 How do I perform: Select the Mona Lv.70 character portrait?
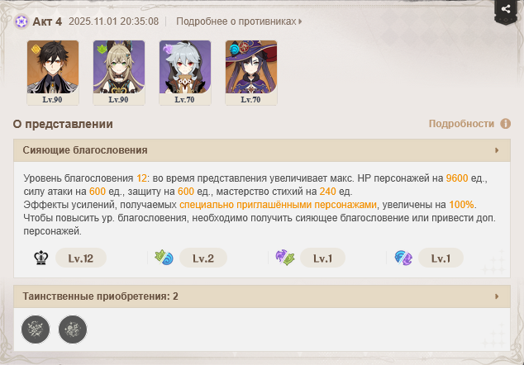[251, 73]
